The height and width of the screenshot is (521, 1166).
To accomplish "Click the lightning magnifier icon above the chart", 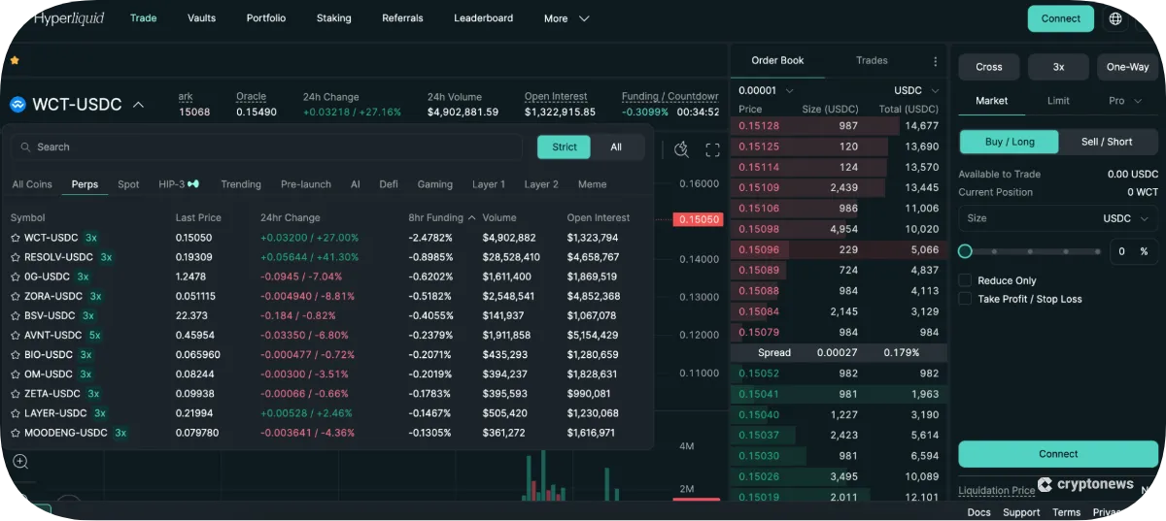I will 681,149.
